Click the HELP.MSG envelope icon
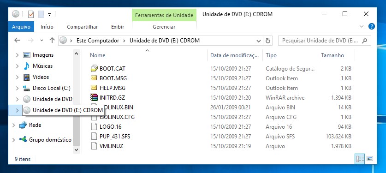386x173 pixels. coord(94,88)
